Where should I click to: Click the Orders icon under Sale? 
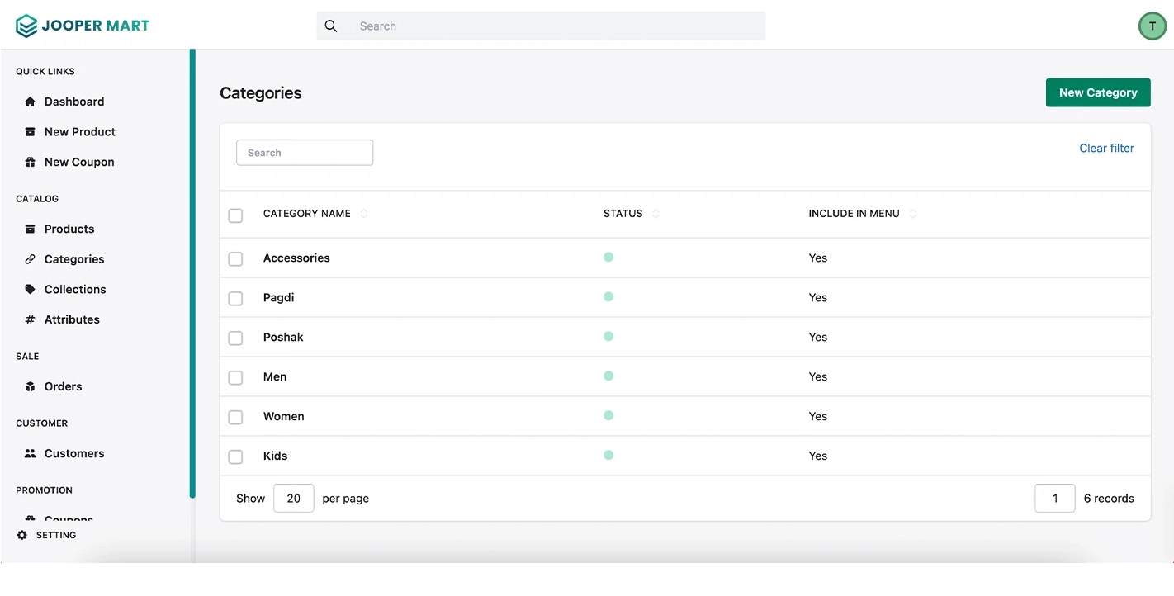tap(29, 386)
